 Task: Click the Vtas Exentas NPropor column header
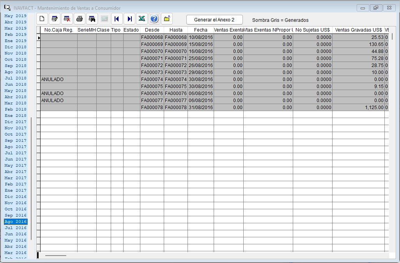tap(268, 30)
